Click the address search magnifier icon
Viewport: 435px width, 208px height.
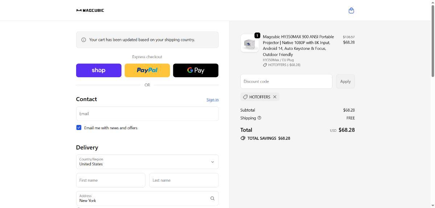point(212,198)
